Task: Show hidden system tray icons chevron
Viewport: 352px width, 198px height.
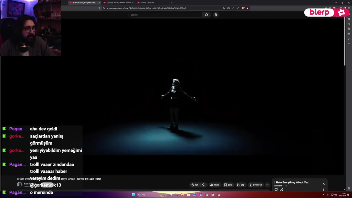Action: coord(324,195)
